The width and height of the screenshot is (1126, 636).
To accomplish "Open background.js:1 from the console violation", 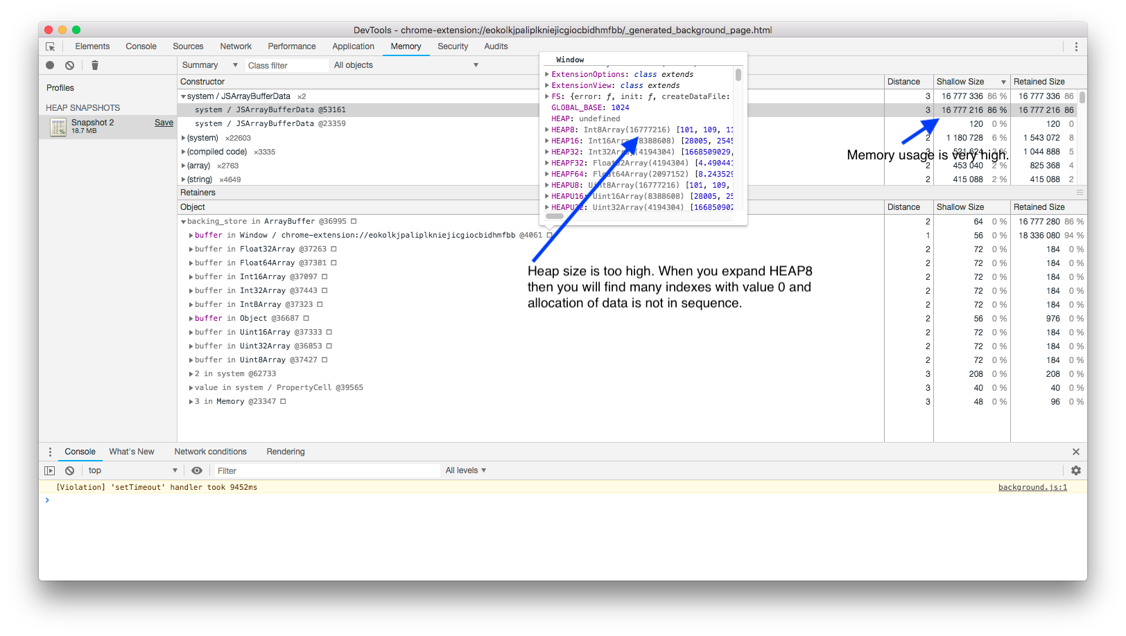I will tap(1032, 487).
